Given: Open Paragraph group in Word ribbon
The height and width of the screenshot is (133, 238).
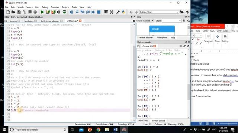Looking at the screenshot, I should click(x=208, y=39).
